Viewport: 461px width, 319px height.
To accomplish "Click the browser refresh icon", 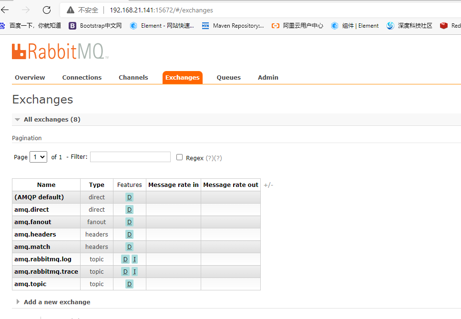I will point(46,10).
